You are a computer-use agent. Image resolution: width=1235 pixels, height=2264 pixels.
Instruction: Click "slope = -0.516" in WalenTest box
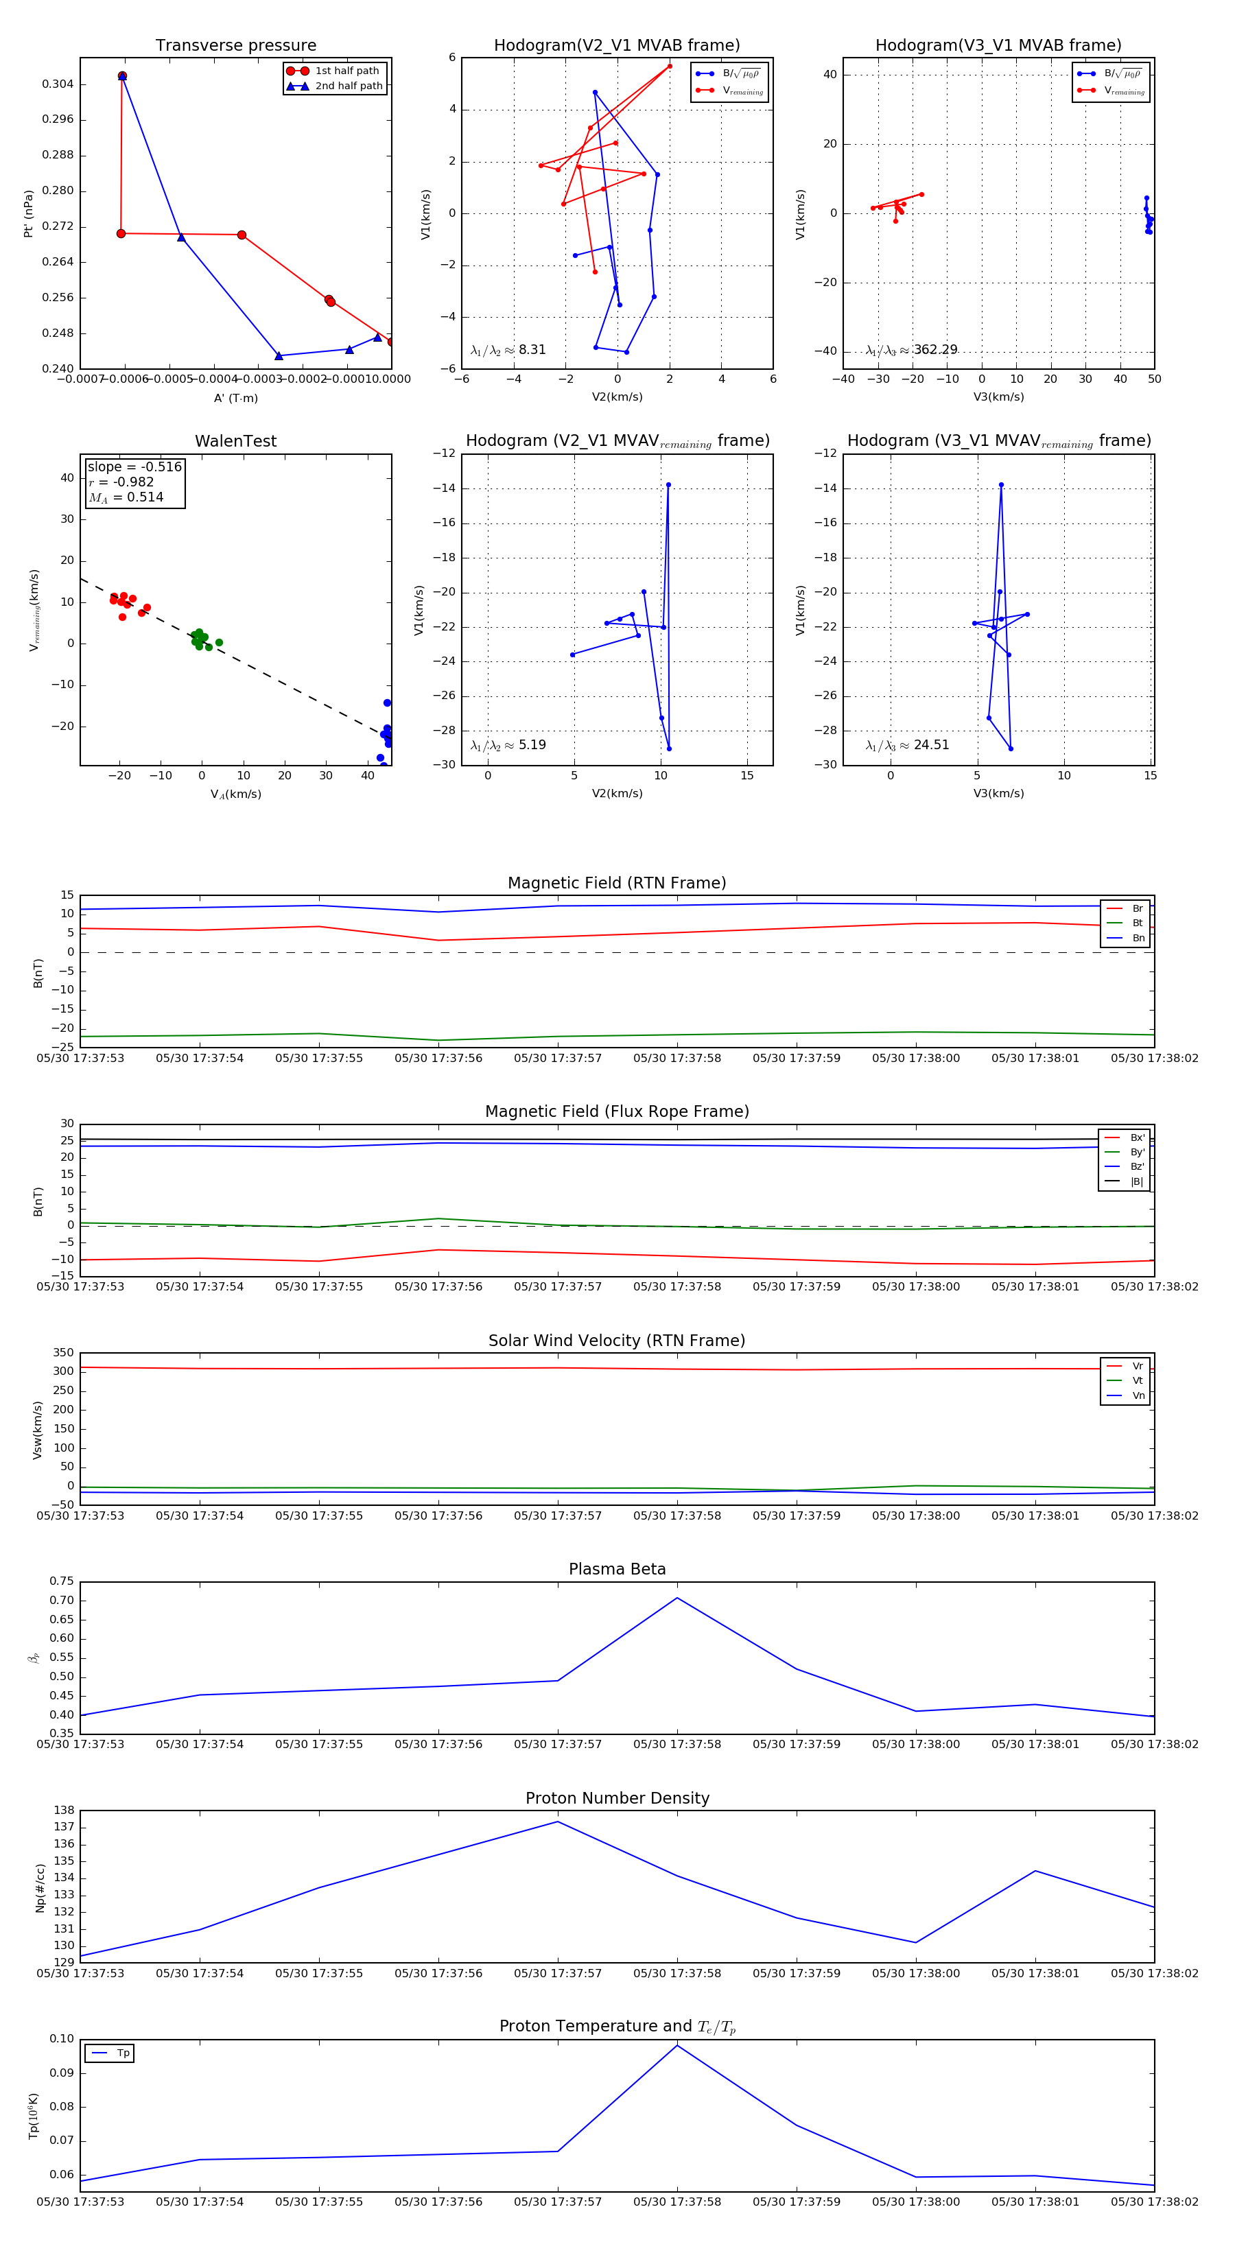click(134, 467)
